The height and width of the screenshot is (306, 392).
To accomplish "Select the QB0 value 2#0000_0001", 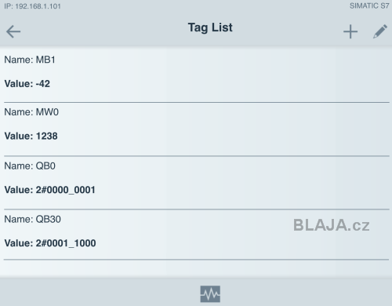I will pyautogui.click(x=50, y=190).
